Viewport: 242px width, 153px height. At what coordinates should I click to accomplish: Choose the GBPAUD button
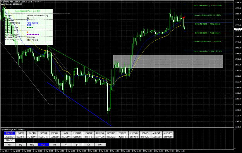tap(168, 137)
